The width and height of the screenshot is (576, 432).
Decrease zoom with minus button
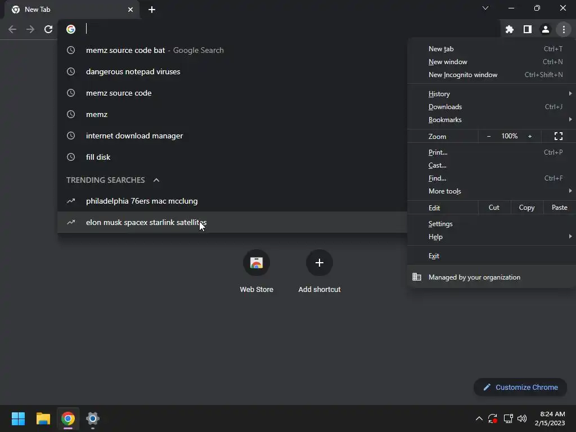pos(489,136)
